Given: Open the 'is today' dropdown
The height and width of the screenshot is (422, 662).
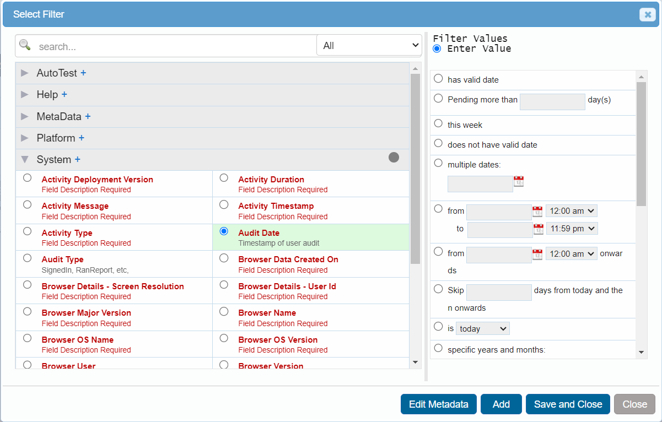Looking at the screenshot, I should (482, 328).
